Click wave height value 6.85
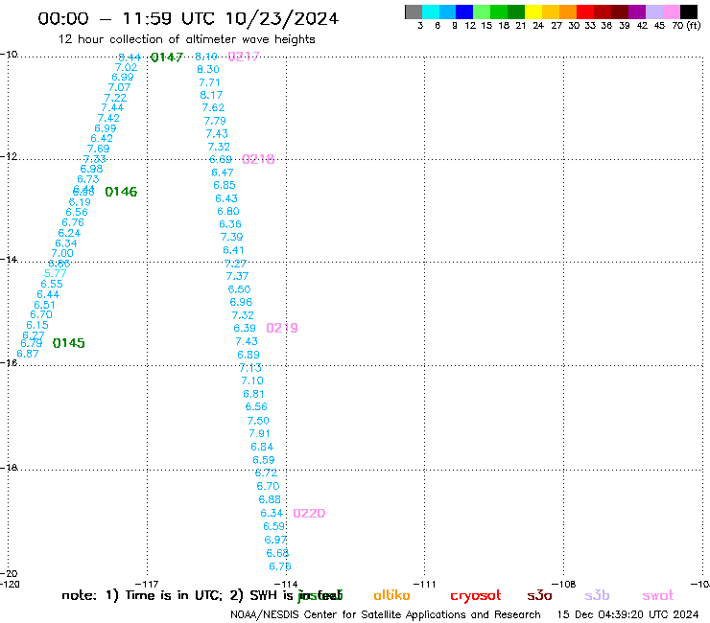710x623 pixels. click(x=225, y=185)
